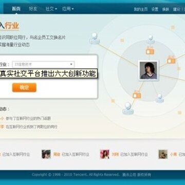The height and width of the screenshot is (185, 185).
Task: Click business card icon lower-left of portrait
Action: pyautogui.click(x=137, y=95)
